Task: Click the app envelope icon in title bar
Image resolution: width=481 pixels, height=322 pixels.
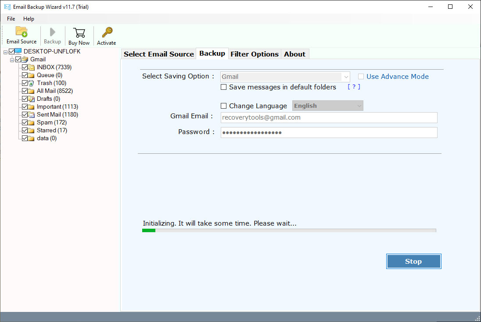Action: tap(7, 7)
